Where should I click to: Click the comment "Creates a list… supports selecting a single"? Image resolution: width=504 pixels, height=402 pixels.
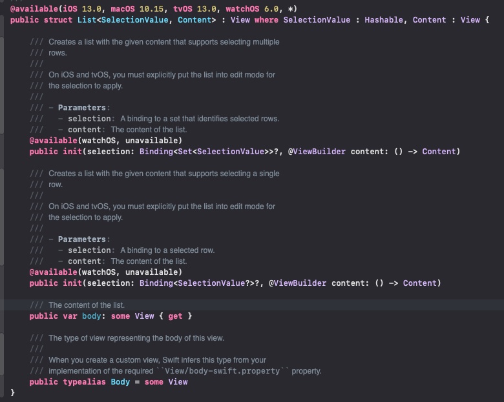[164, 174]
